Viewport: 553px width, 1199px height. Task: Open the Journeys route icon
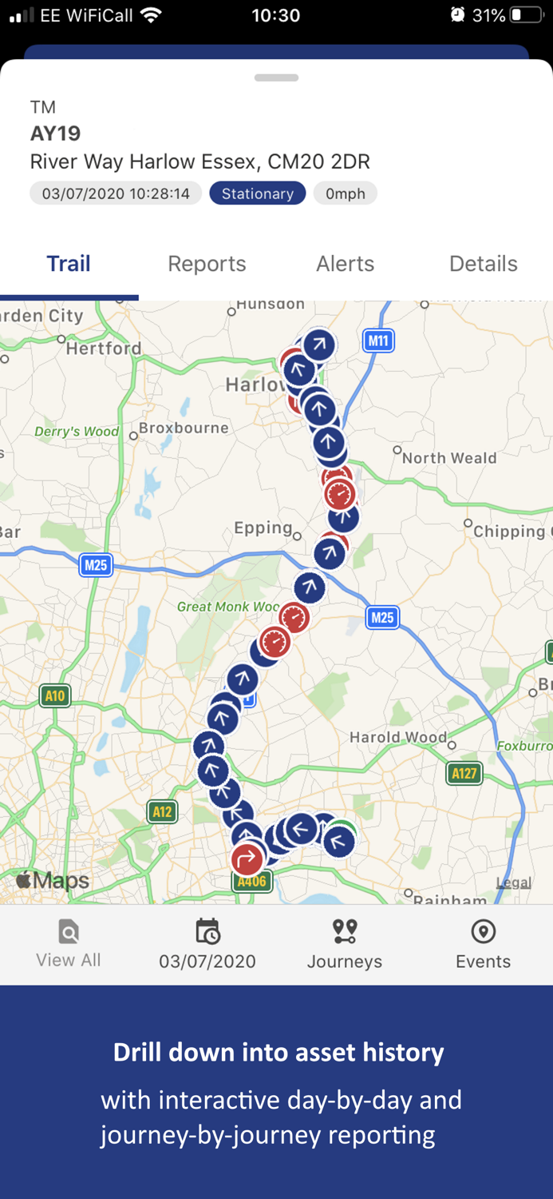(x=345, y=932)
